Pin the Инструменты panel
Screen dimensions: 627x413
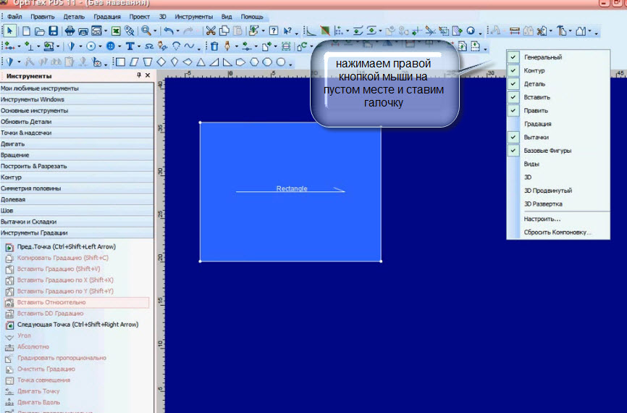[x=138, y=75]
